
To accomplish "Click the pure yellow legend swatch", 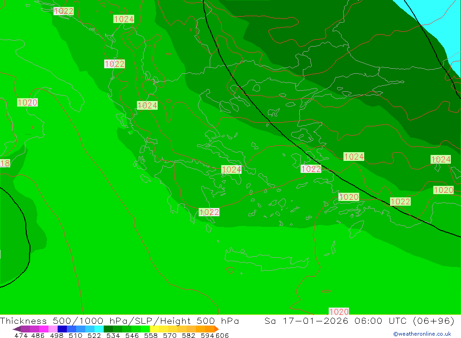I will [x=154, y=329].
